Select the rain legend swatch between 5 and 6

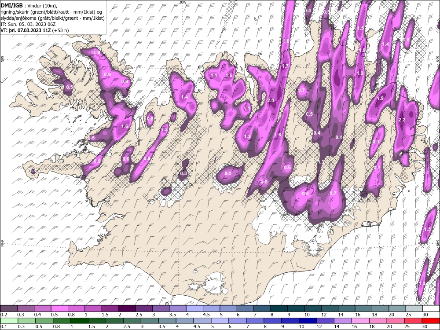click(220, 321)
